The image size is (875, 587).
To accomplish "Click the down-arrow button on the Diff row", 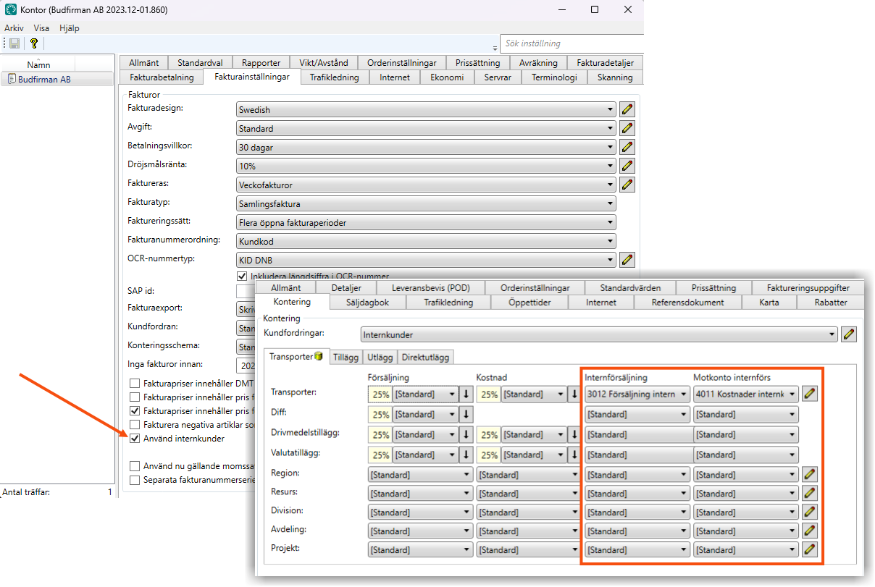I will (x=466, y=415).
